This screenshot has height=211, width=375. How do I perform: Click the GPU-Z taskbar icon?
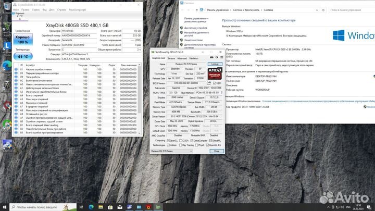[x=158, y=207]
